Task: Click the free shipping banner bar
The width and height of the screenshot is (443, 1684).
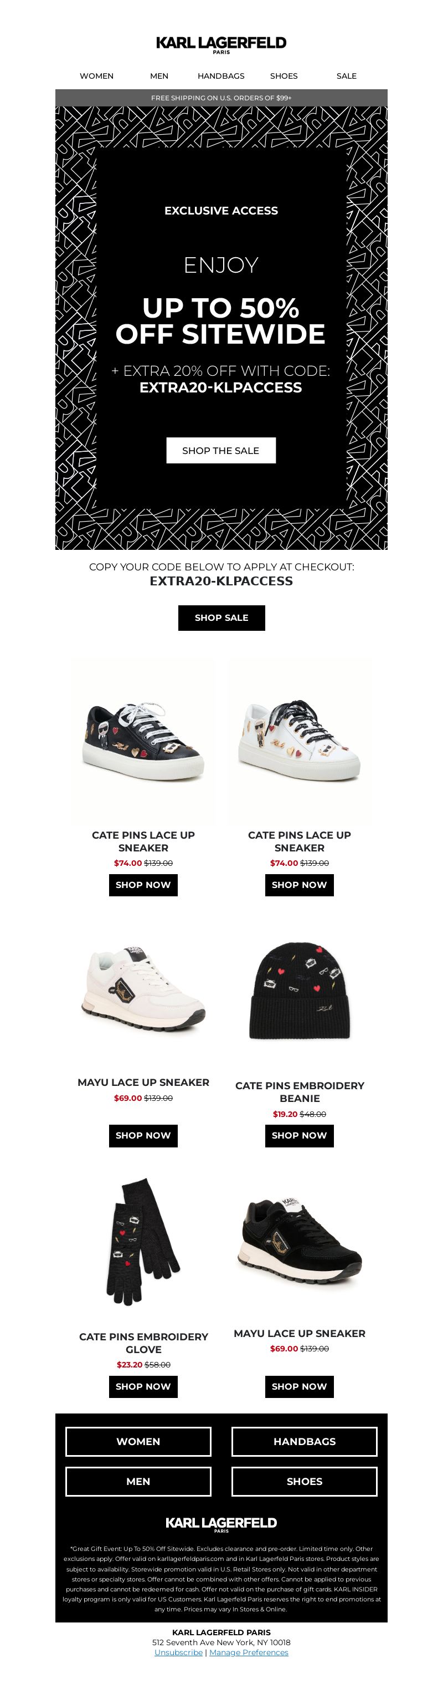Action: click(221, 98)
